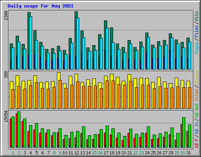This screenshot has height=157, width=201.
Task: Click day 22 on the x-axis
Action: pyautogui.click(x=135, y=153)
